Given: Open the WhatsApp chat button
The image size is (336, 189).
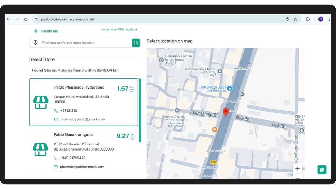Looking at the screenshot, I should (x=322, y=169).
